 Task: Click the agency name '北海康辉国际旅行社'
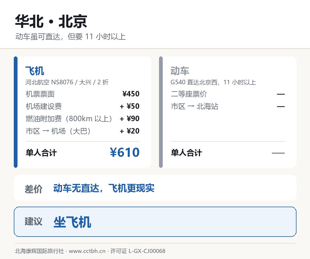point(39,251)
